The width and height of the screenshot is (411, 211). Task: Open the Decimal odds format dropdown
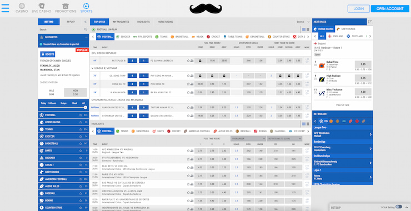click(x=303, y=22)
